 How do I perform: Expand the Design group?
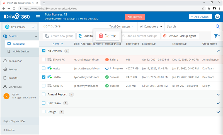tap(218, 112)
